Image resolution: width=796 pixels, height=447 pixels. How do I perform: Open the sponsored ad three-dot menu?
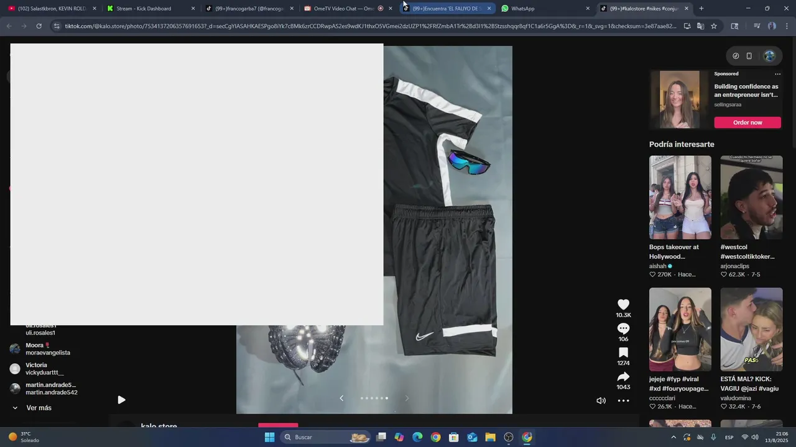point(777,74)
